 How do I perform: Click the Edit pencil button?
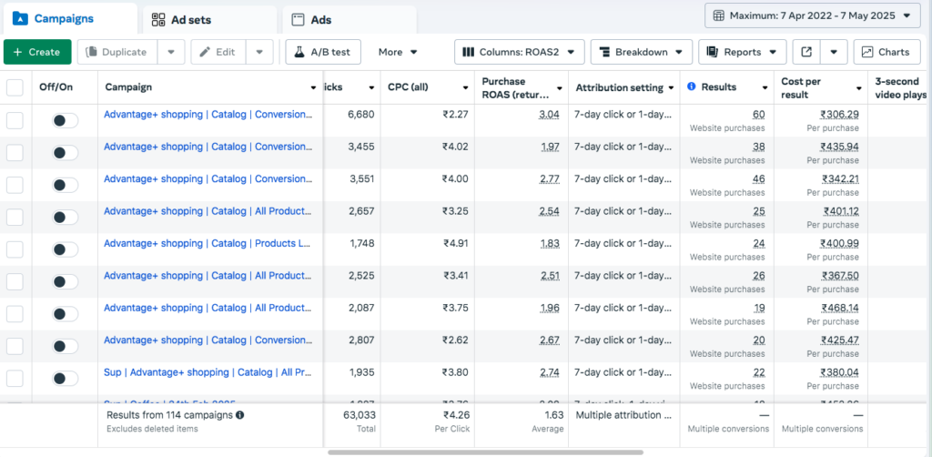218,52
